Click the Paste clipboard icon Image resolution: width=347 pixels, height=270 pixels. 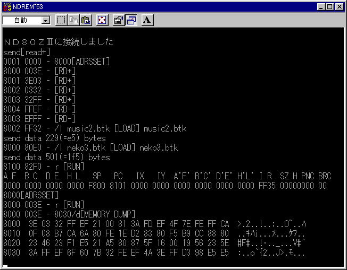tap(86, 20)
